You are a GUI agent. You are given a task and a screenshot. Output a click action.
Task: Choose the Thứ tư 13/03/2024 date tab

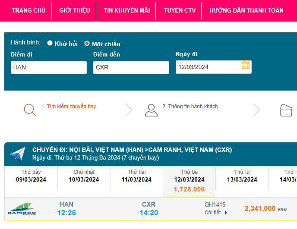[x=242, y=176]
